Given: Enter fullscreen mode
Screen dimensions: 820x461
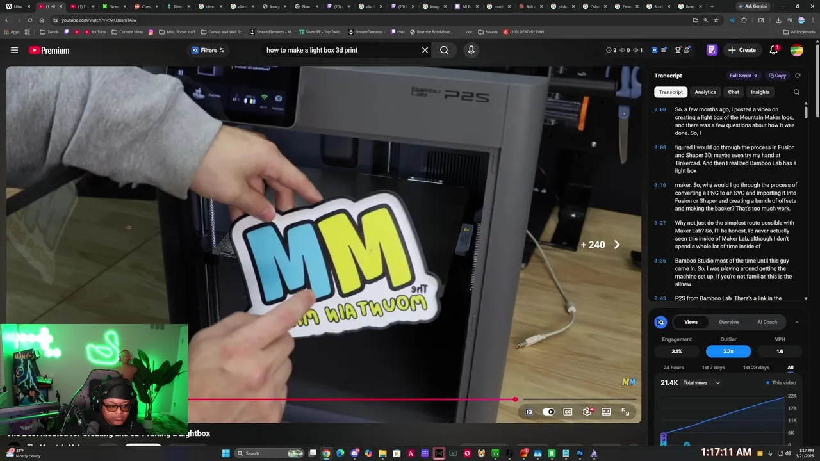Looking at the screenshot, I should click(x=625, y=412).
